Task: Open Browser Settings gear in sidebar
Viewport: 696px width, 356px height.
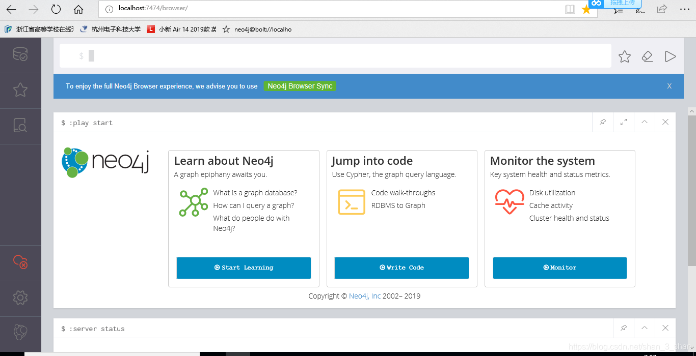Action: tap(20, 298)
